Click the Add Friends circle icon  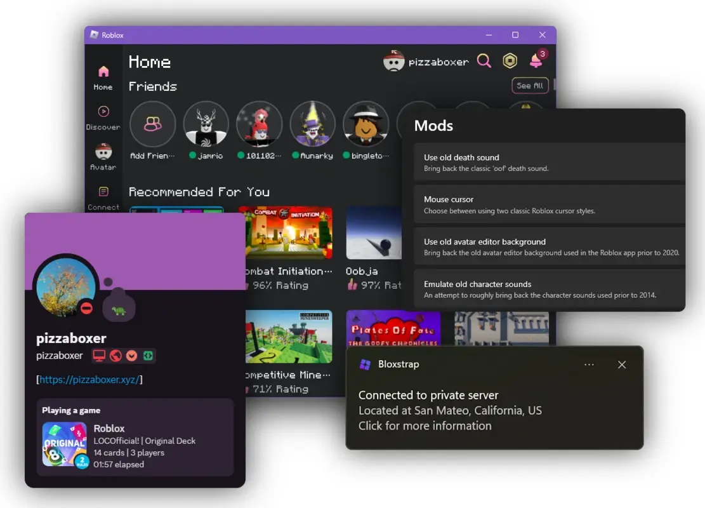[152, 124]
